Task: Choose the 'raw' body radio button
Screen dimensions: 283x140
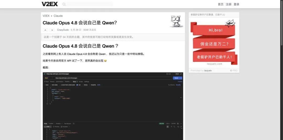Action: [x=77, y=85]
